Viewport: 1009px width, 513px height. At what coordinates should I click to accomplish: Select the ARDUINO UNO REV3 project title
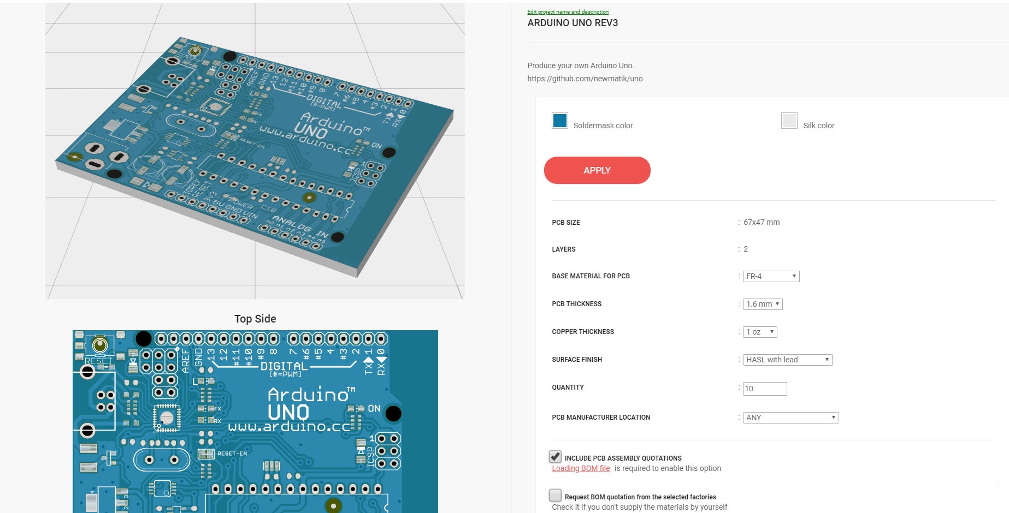point(572,23)
